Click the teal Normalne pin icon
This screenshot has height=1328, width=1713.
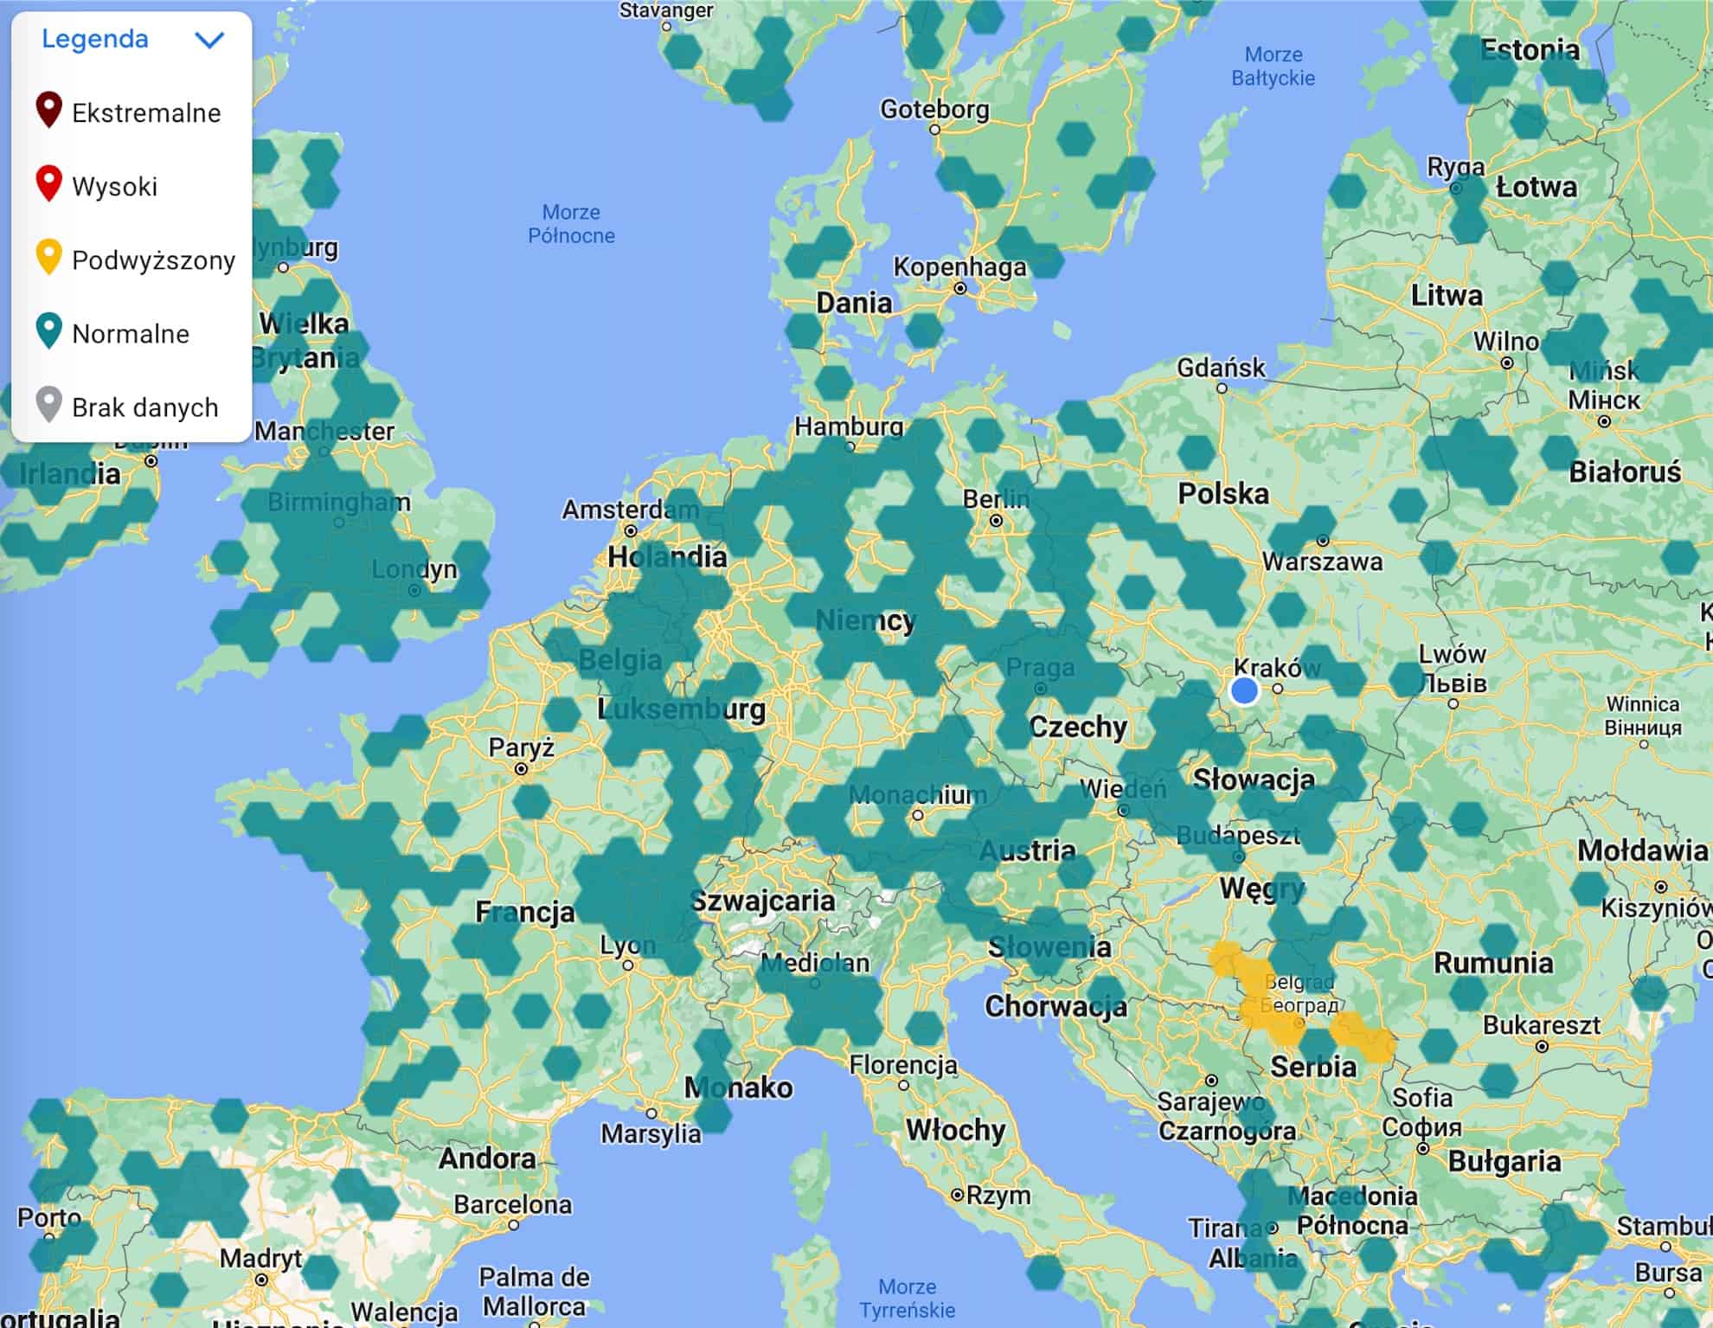(49, 331)
